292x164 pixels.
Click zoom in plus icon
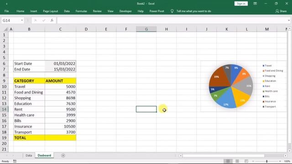pos(280,161)
